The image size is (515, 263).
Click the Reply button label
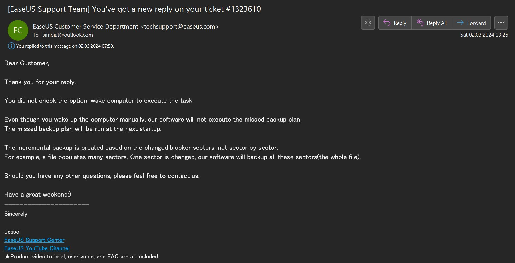point(400,23)
